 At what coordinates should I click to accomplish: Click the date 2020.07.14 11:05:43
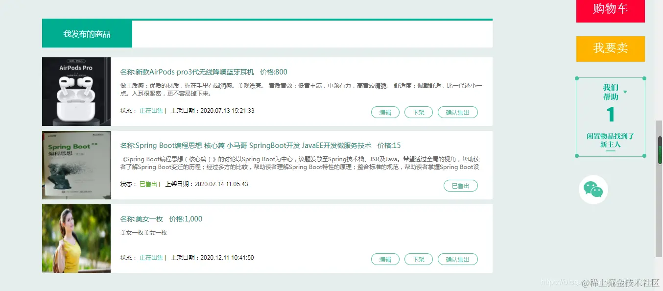(x=221, y=184)
